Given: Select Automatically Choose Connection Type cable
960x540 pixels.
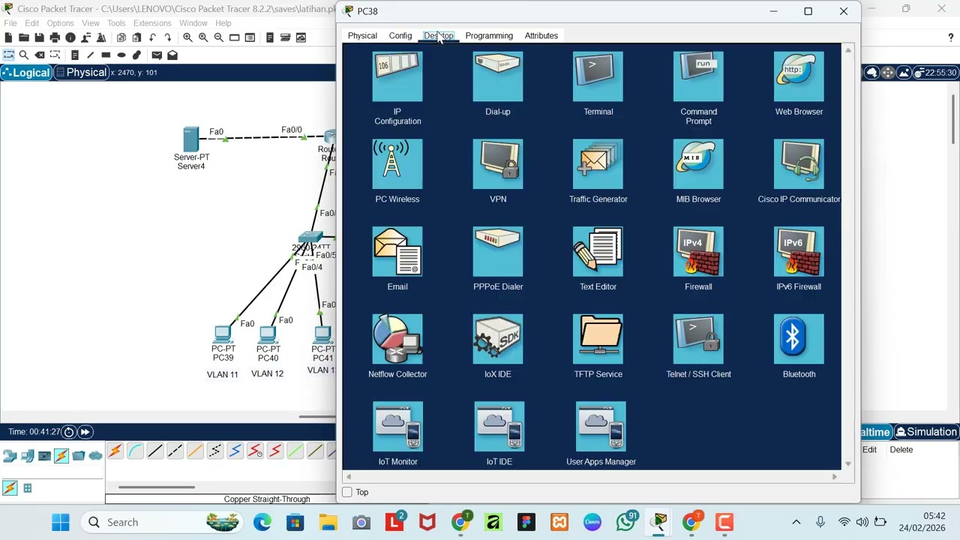Looking at the screenshot, I should click(115, 451).
